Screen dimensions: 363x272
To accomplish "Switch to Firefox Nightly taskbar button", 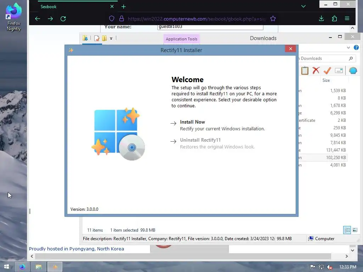I will [x=22, y=267].
